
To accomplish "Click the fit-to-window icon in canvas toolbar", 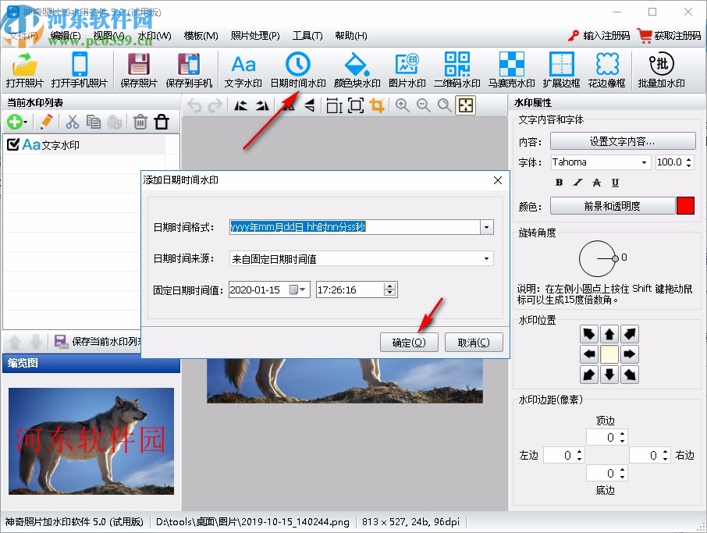I will point(466,105).
